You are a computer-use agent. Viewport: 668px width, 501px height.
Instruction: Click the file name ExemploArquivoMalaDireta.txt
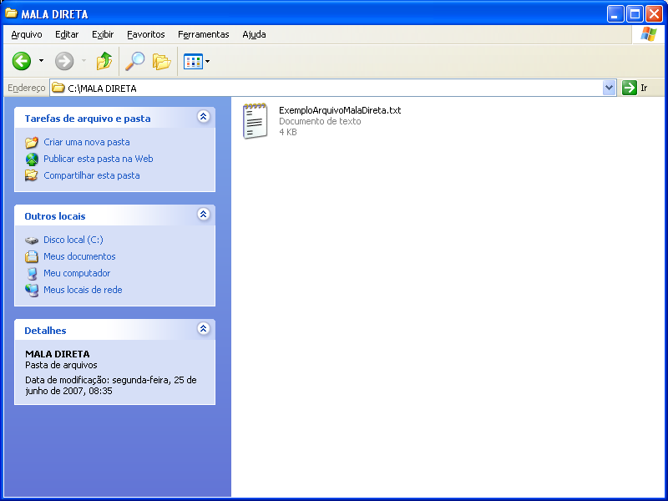(340, 110)
